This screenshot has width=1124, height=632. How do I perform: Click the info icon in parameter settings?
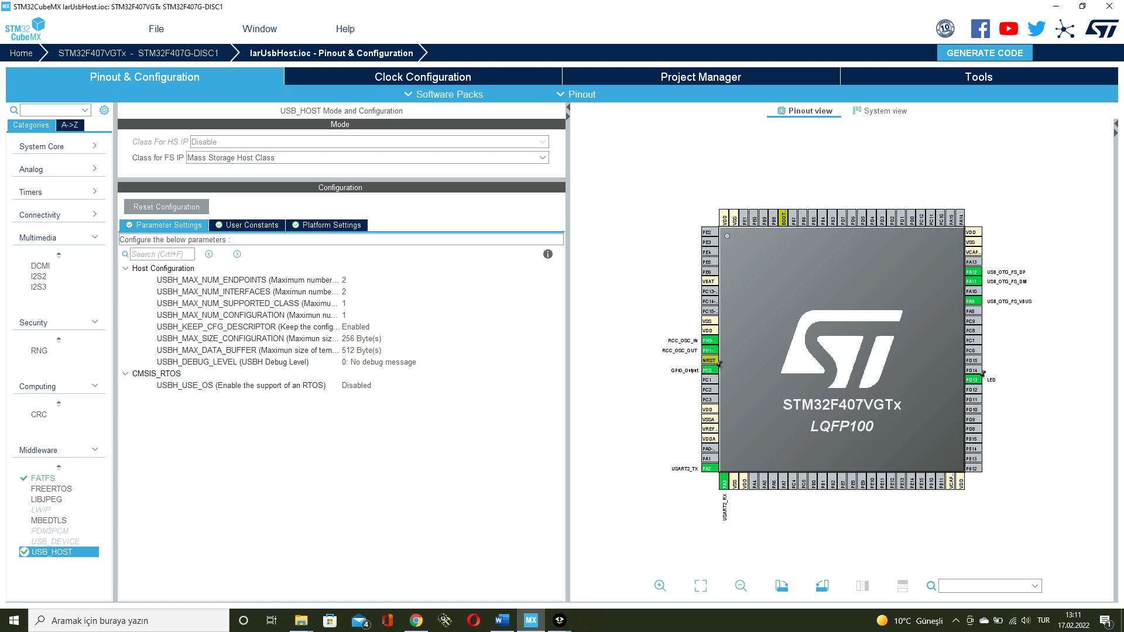548,254
